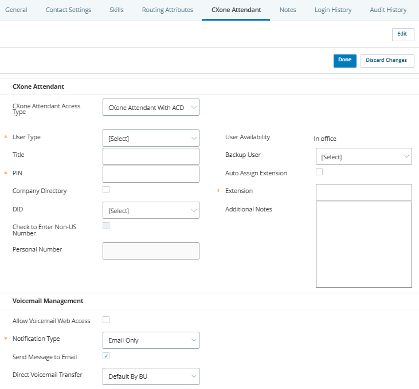Open the Notification Type dropdown
Screen dimensions: 419x389
tap(151, 340)
